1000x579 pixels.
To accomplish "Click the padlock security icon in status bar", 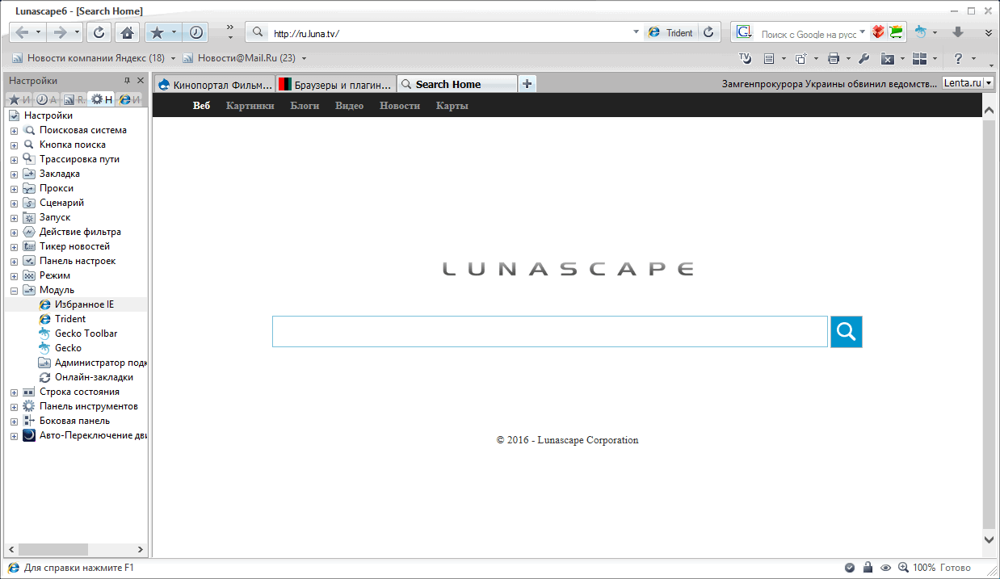I will pos(868,568).
